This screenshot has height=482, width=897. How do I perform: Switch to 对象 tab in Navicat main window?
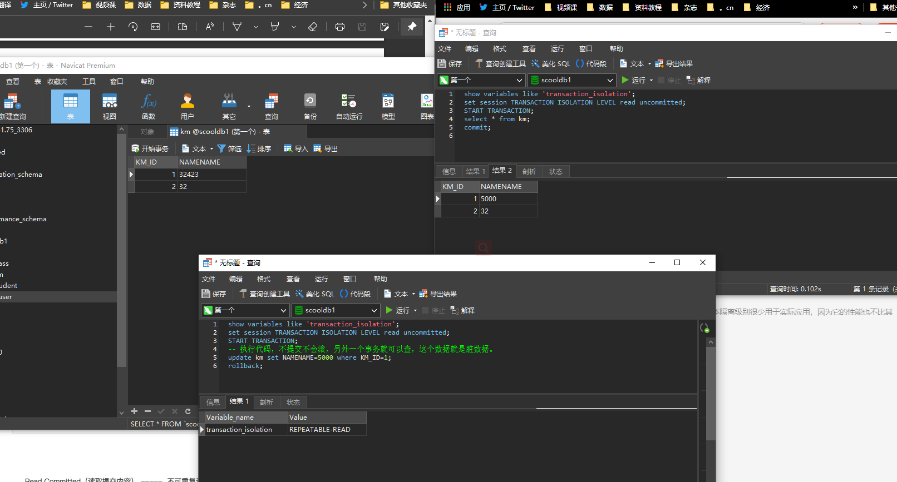(147, 132)
